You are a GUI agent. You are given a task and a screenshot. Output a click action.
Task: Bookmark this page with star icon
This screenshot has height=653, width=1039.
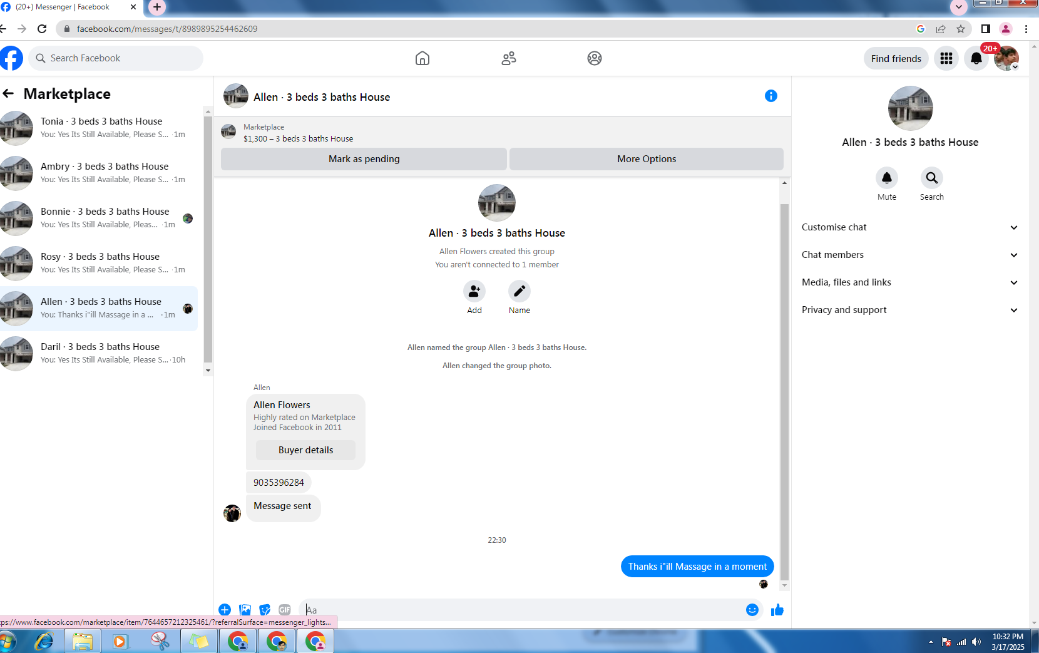[961, 29]
